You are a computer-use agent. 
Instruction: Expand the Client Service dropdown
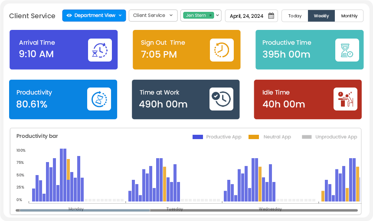pos(153,16)
